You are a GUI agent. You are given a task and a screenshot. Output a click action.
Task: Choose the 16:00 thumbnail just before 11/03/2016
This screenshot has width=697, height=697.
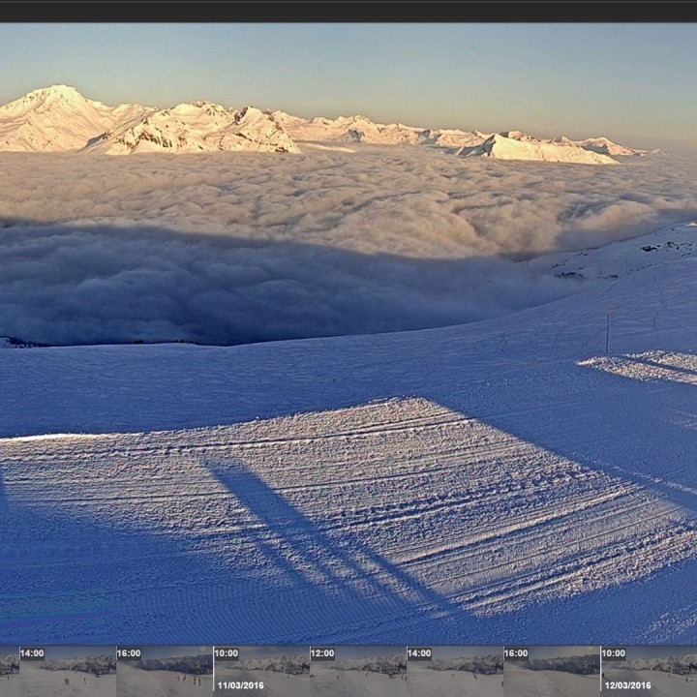pyautogui.click(x=165, y=671)
